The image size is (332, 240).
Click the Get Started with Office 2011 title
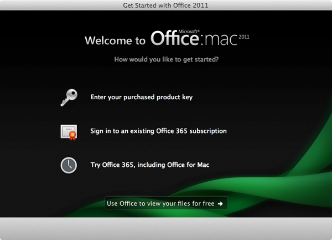point(165,6)
